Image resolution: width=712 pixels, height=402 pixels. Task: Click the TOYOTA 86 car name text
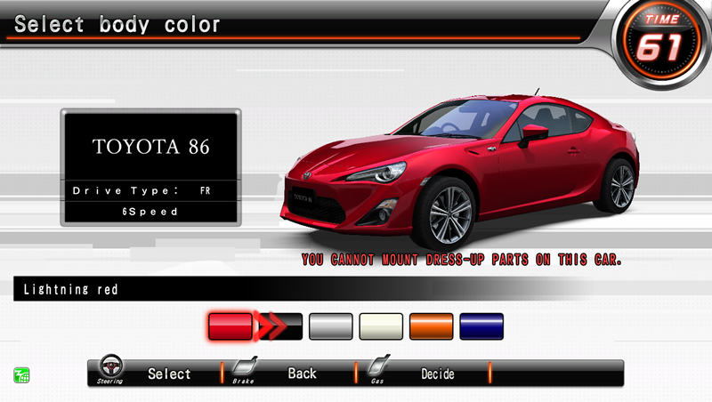pos(150,147)
